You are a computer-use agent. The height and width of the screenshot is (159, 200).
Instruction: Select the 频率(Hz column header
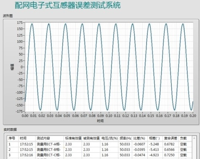point(125,138)
